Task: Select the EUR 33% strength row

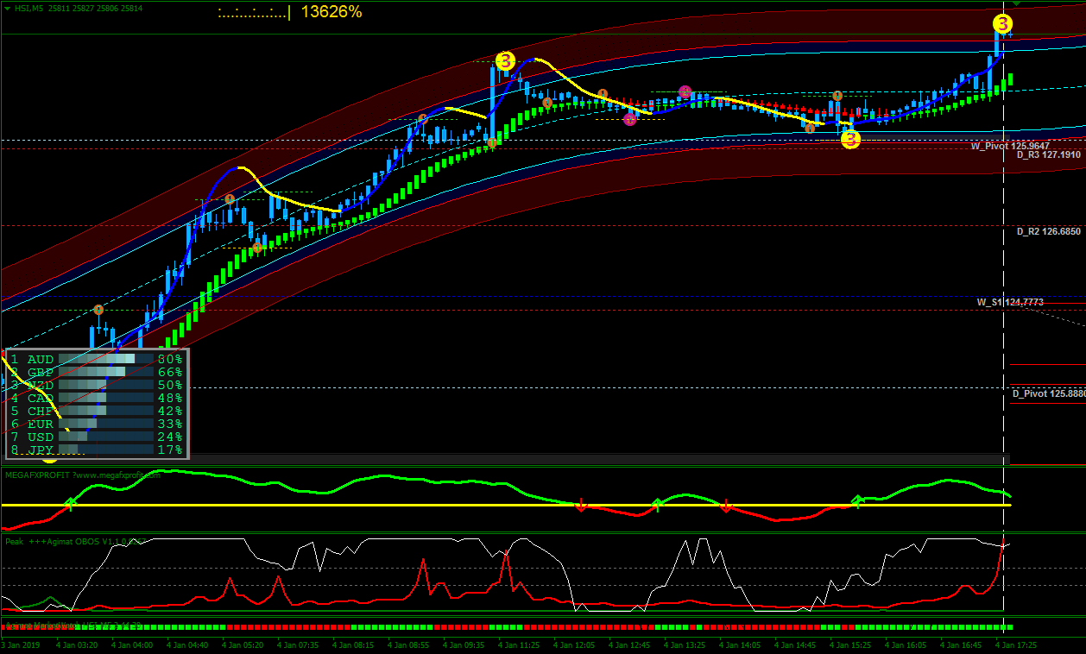Action: tap(97, 424)
